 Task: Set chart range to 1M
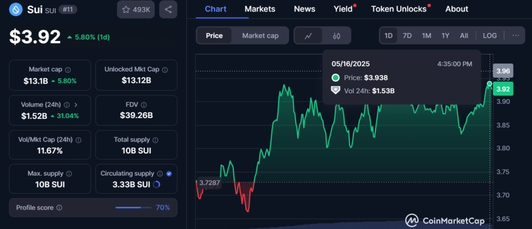tap(427, 36)
